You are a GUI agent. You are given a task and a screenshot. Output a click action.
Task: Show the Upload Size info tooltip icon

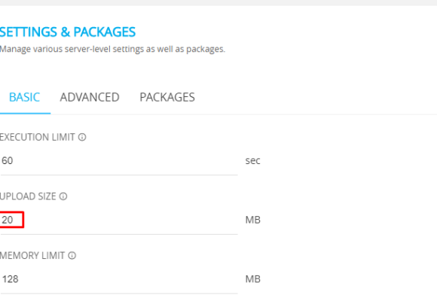(63, 196)
